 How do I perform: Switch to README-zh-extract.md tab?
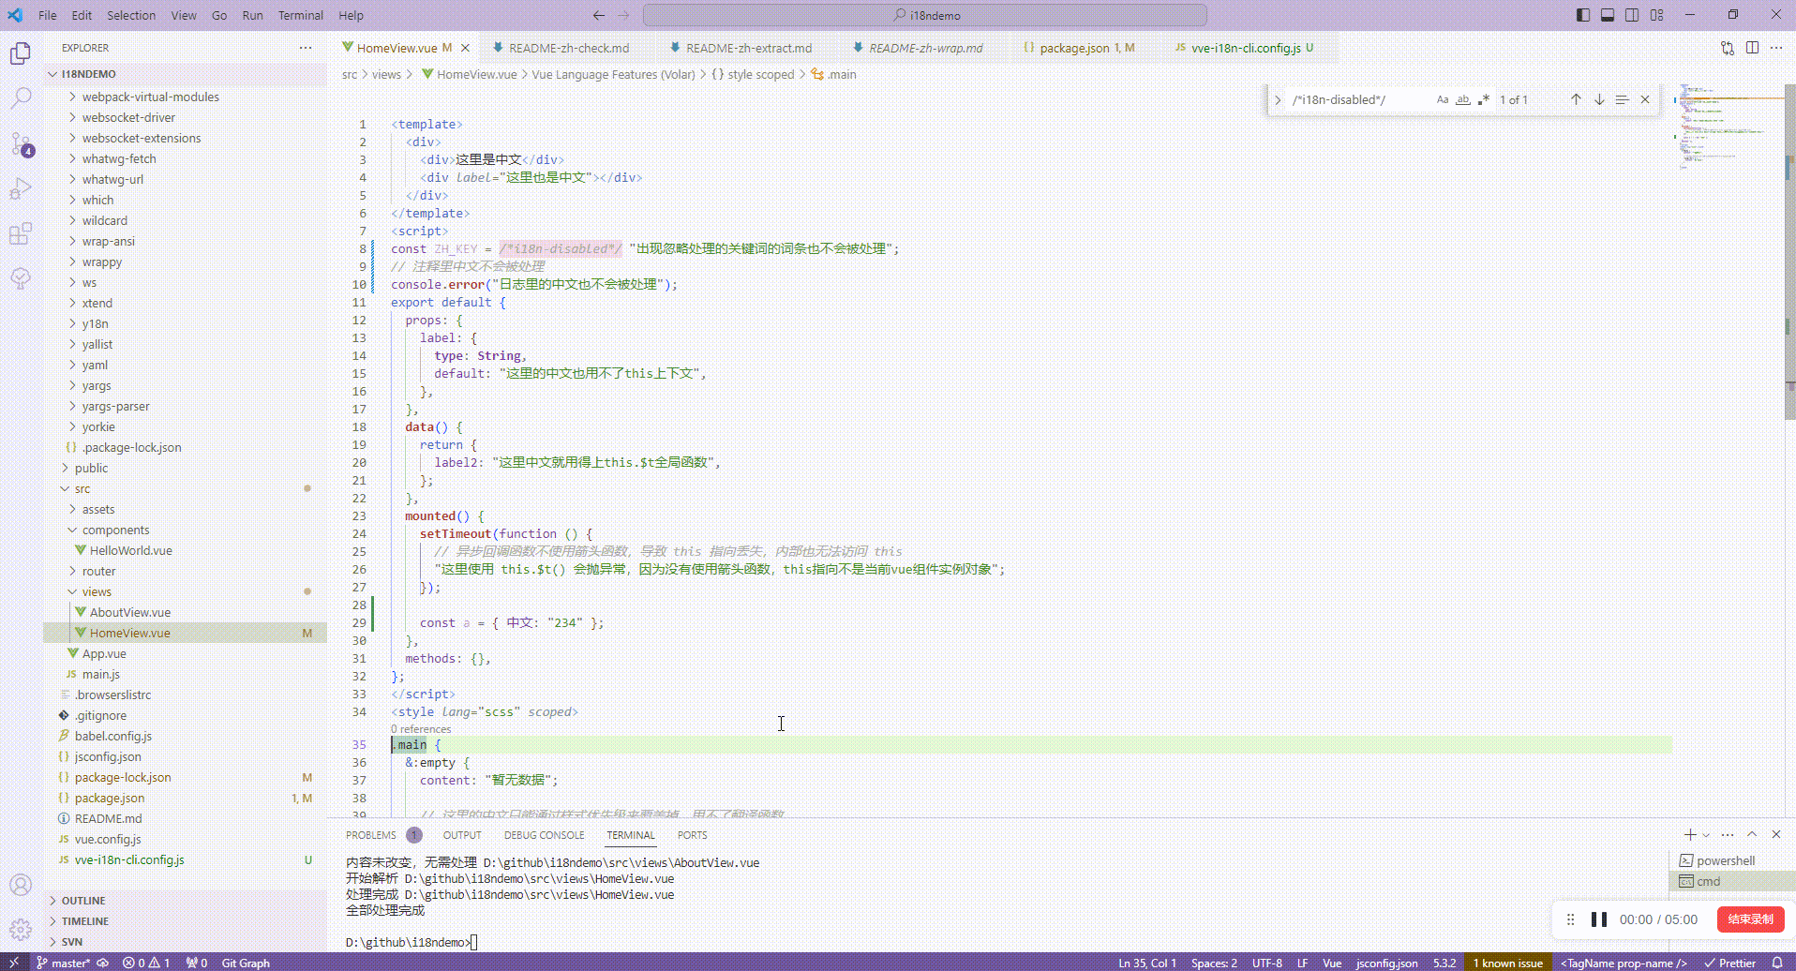749,48
